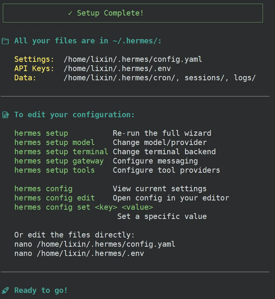Click the 'hermes config edit' command
The width and height of the screenshot is (275, 299).
(x=54, y=198)
